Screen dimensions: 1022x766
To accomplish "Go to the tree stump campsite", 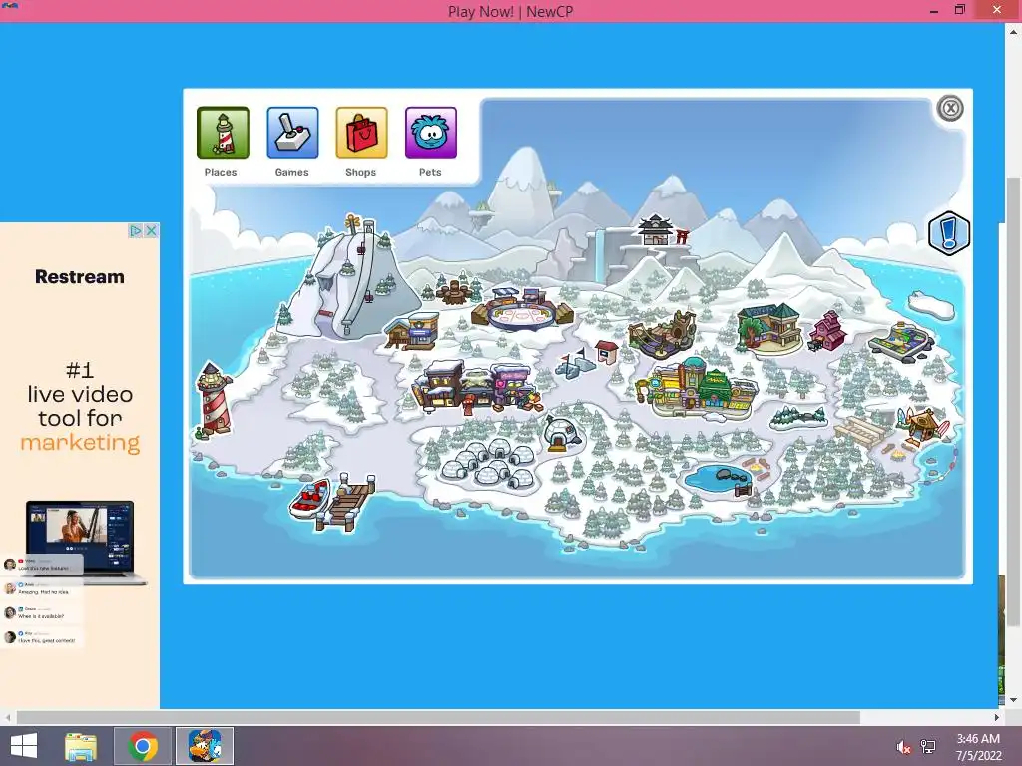I will [456, 292].
